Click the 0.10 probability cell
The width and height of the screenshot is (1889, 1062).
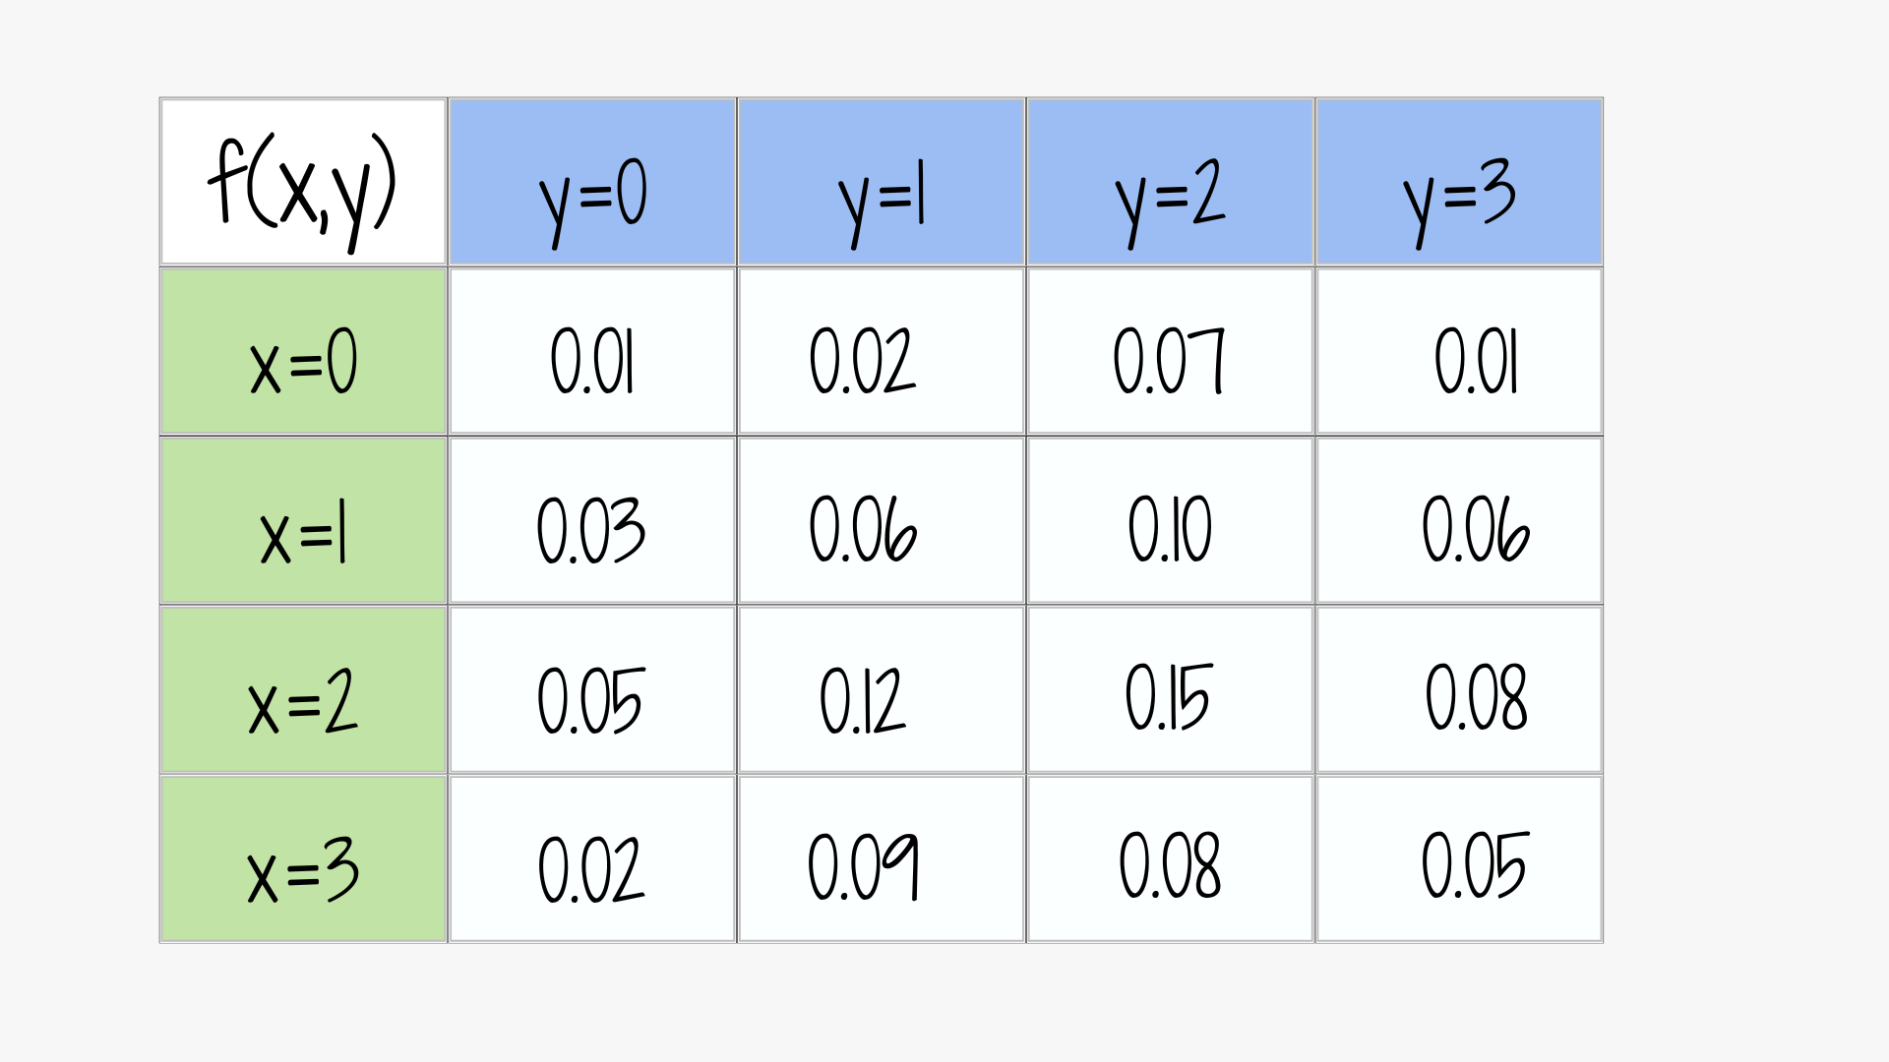coord(1171,521)
